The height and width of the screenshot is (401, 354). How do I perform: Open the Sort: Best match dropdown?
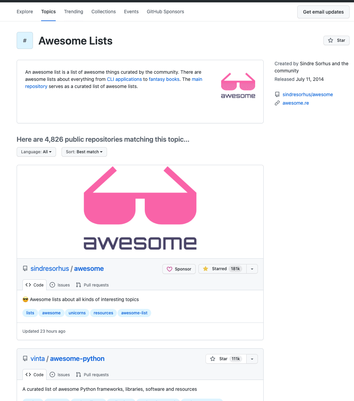(84, 152)
